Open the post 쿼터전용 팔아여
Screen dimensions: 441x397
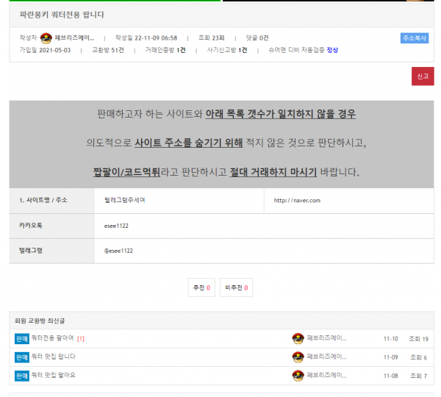click(53, 337)
